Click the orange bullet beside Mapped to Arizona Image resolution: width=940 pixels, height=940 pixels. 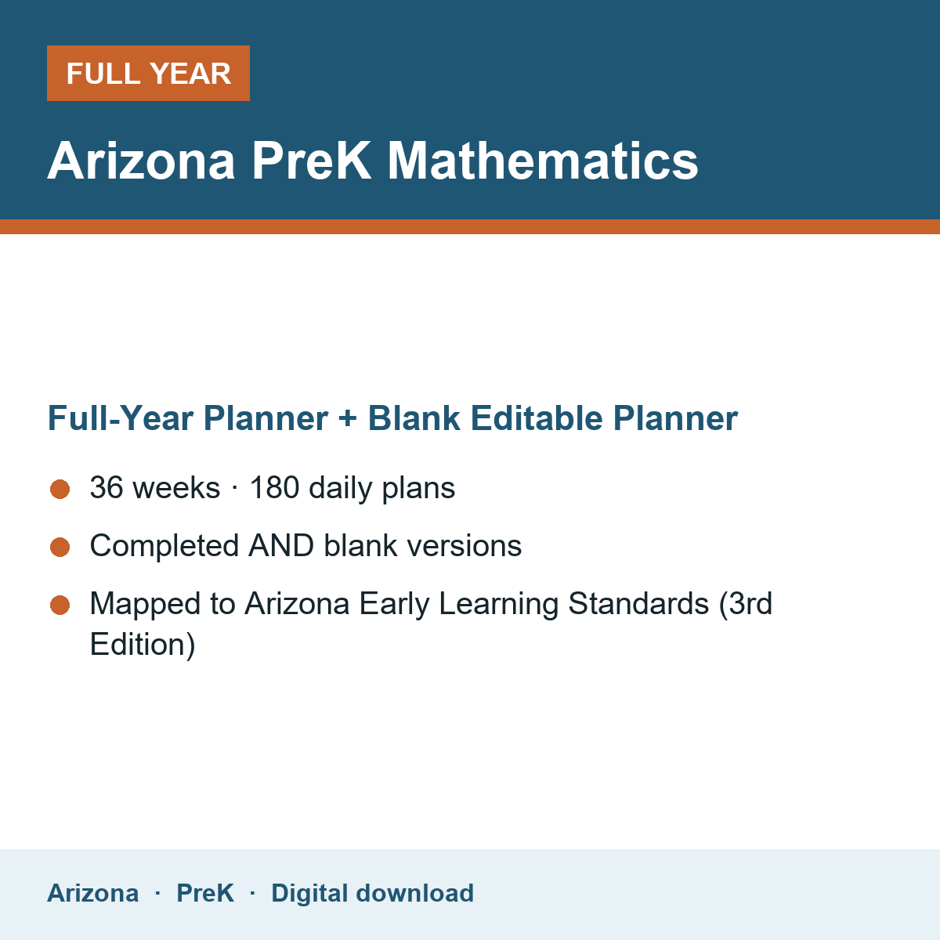coord(60,605)
